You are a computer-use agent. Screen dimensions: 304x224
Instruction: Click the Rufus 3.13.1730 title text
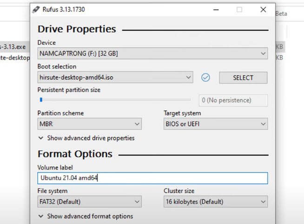(64, 9)
